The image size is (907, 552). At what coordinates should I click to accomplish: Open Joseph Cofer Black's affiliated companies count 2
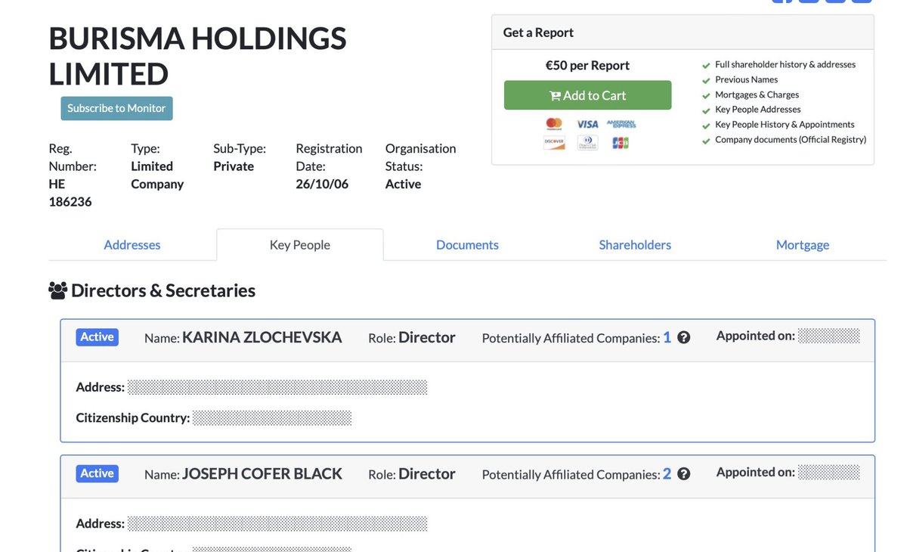(667, 474)
